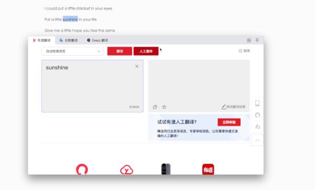Favorite the translation with star icon
315x190 pixels.
coord(164,107)
